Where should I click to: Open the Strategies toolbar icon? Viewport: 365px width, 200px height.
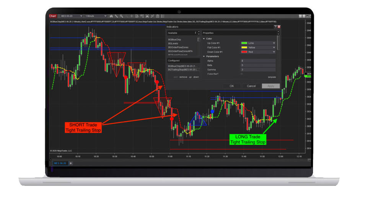152,16
